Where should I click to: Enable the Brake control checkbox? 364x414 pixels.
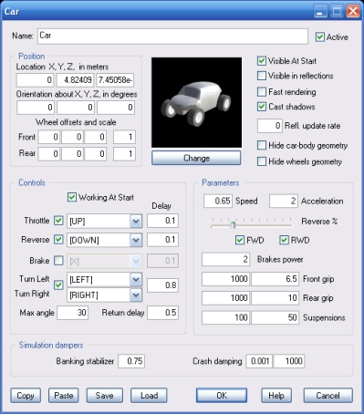tap(58, 261)
